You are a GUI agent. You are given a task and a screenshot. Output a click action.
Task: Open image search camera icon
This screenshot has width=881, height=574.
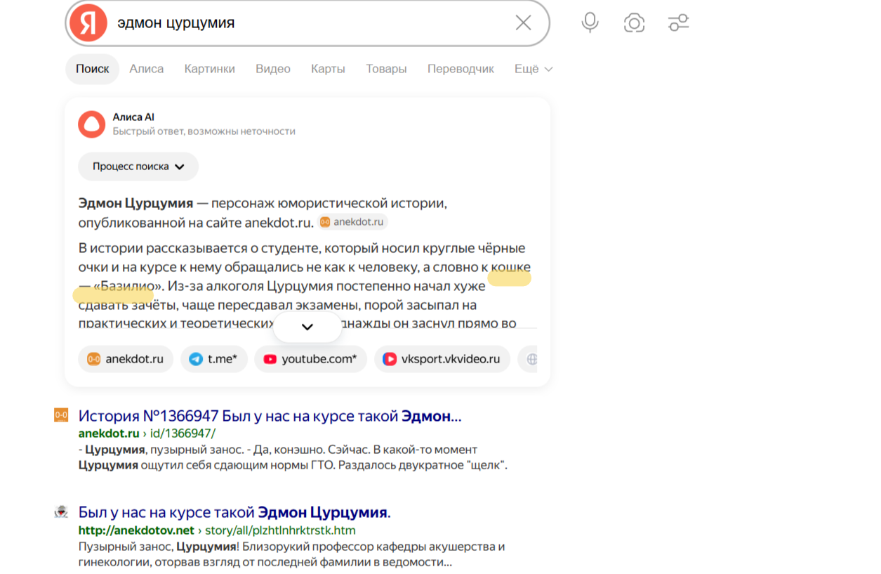pos(634,23)
